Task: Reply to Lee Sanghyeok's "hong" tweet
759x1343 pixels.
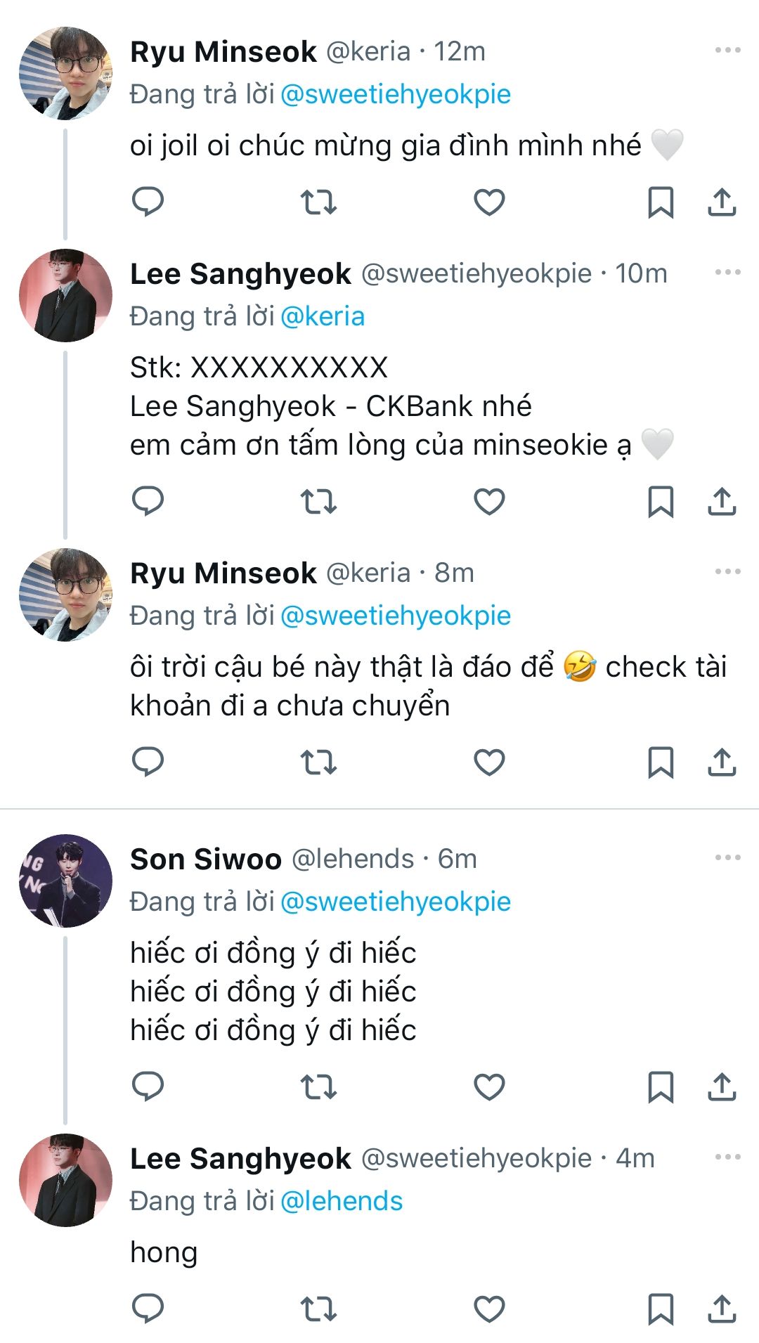Action: pyautogui.click(x=148, y=1309)
